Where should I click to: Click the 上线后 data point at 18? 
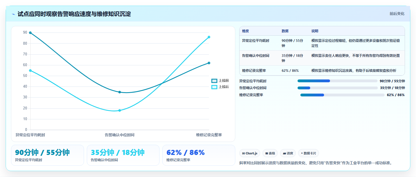pos(120,111)
